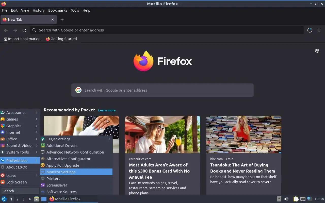Select Monitor Settings in Preferences menu
Viewport: 325px width, 203px height.
(x=76, y=172)
